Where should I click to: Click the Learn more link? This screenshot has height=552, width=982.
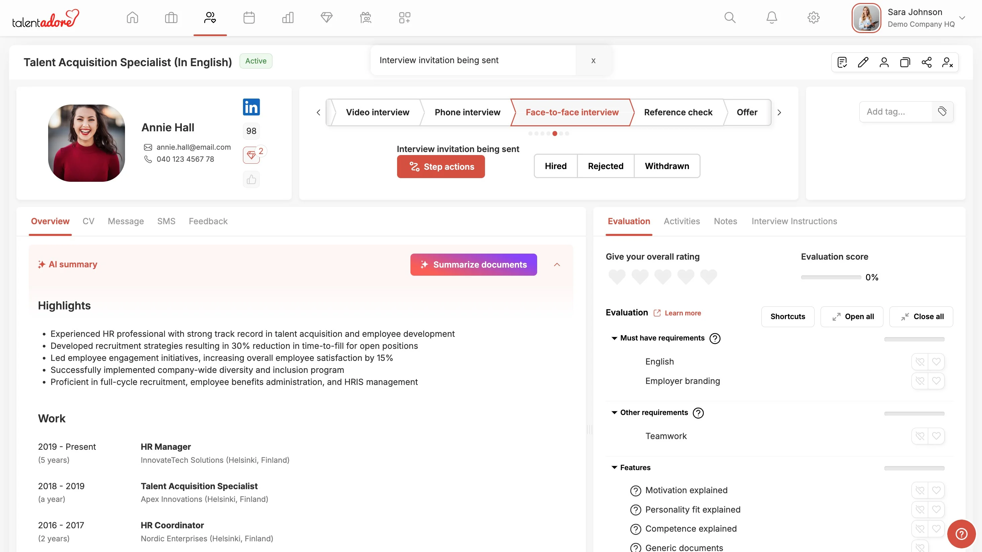point(683,313)
